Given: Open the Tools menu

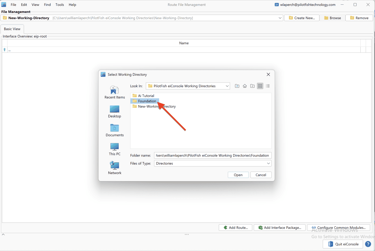Looking at the screenshot, I should tap(60, 5).
